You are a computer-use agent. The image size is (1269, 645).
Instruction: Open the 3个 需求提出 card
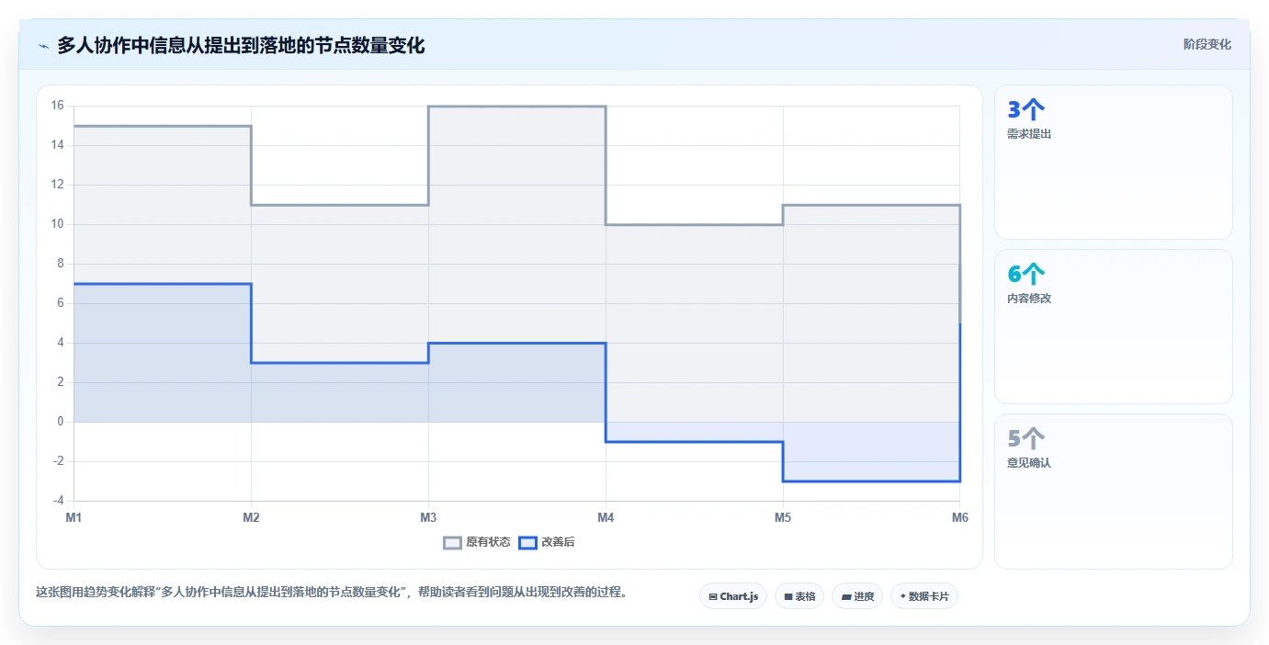pyautogui.click(x=1114, y=163)
